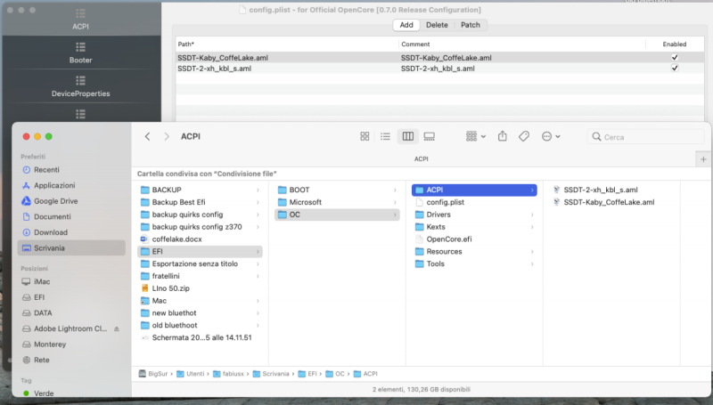
Task: Open the Monterey volume in the sidebar
Action: pyautogui.click(x=71, y=344)
